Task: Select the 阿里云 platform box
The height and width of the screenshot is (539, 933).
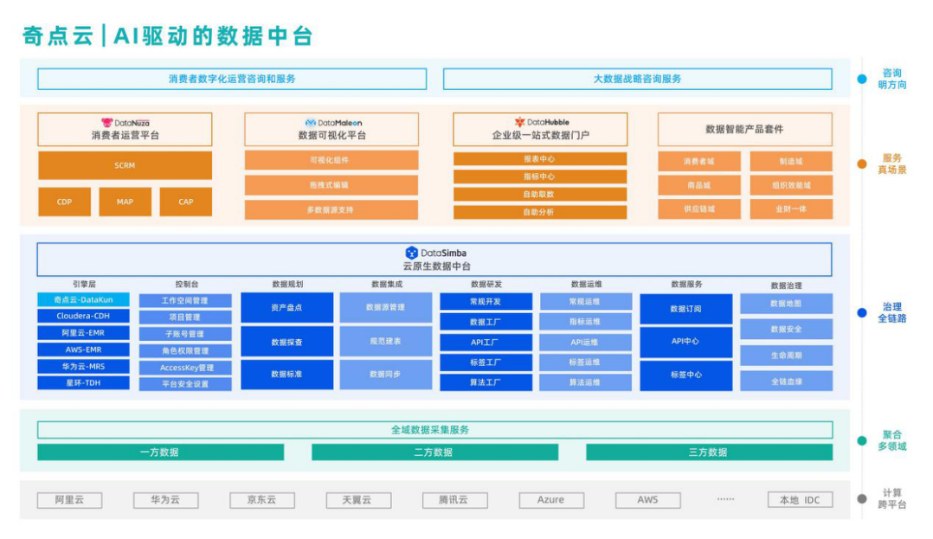Action: click(x=69, y=500)
